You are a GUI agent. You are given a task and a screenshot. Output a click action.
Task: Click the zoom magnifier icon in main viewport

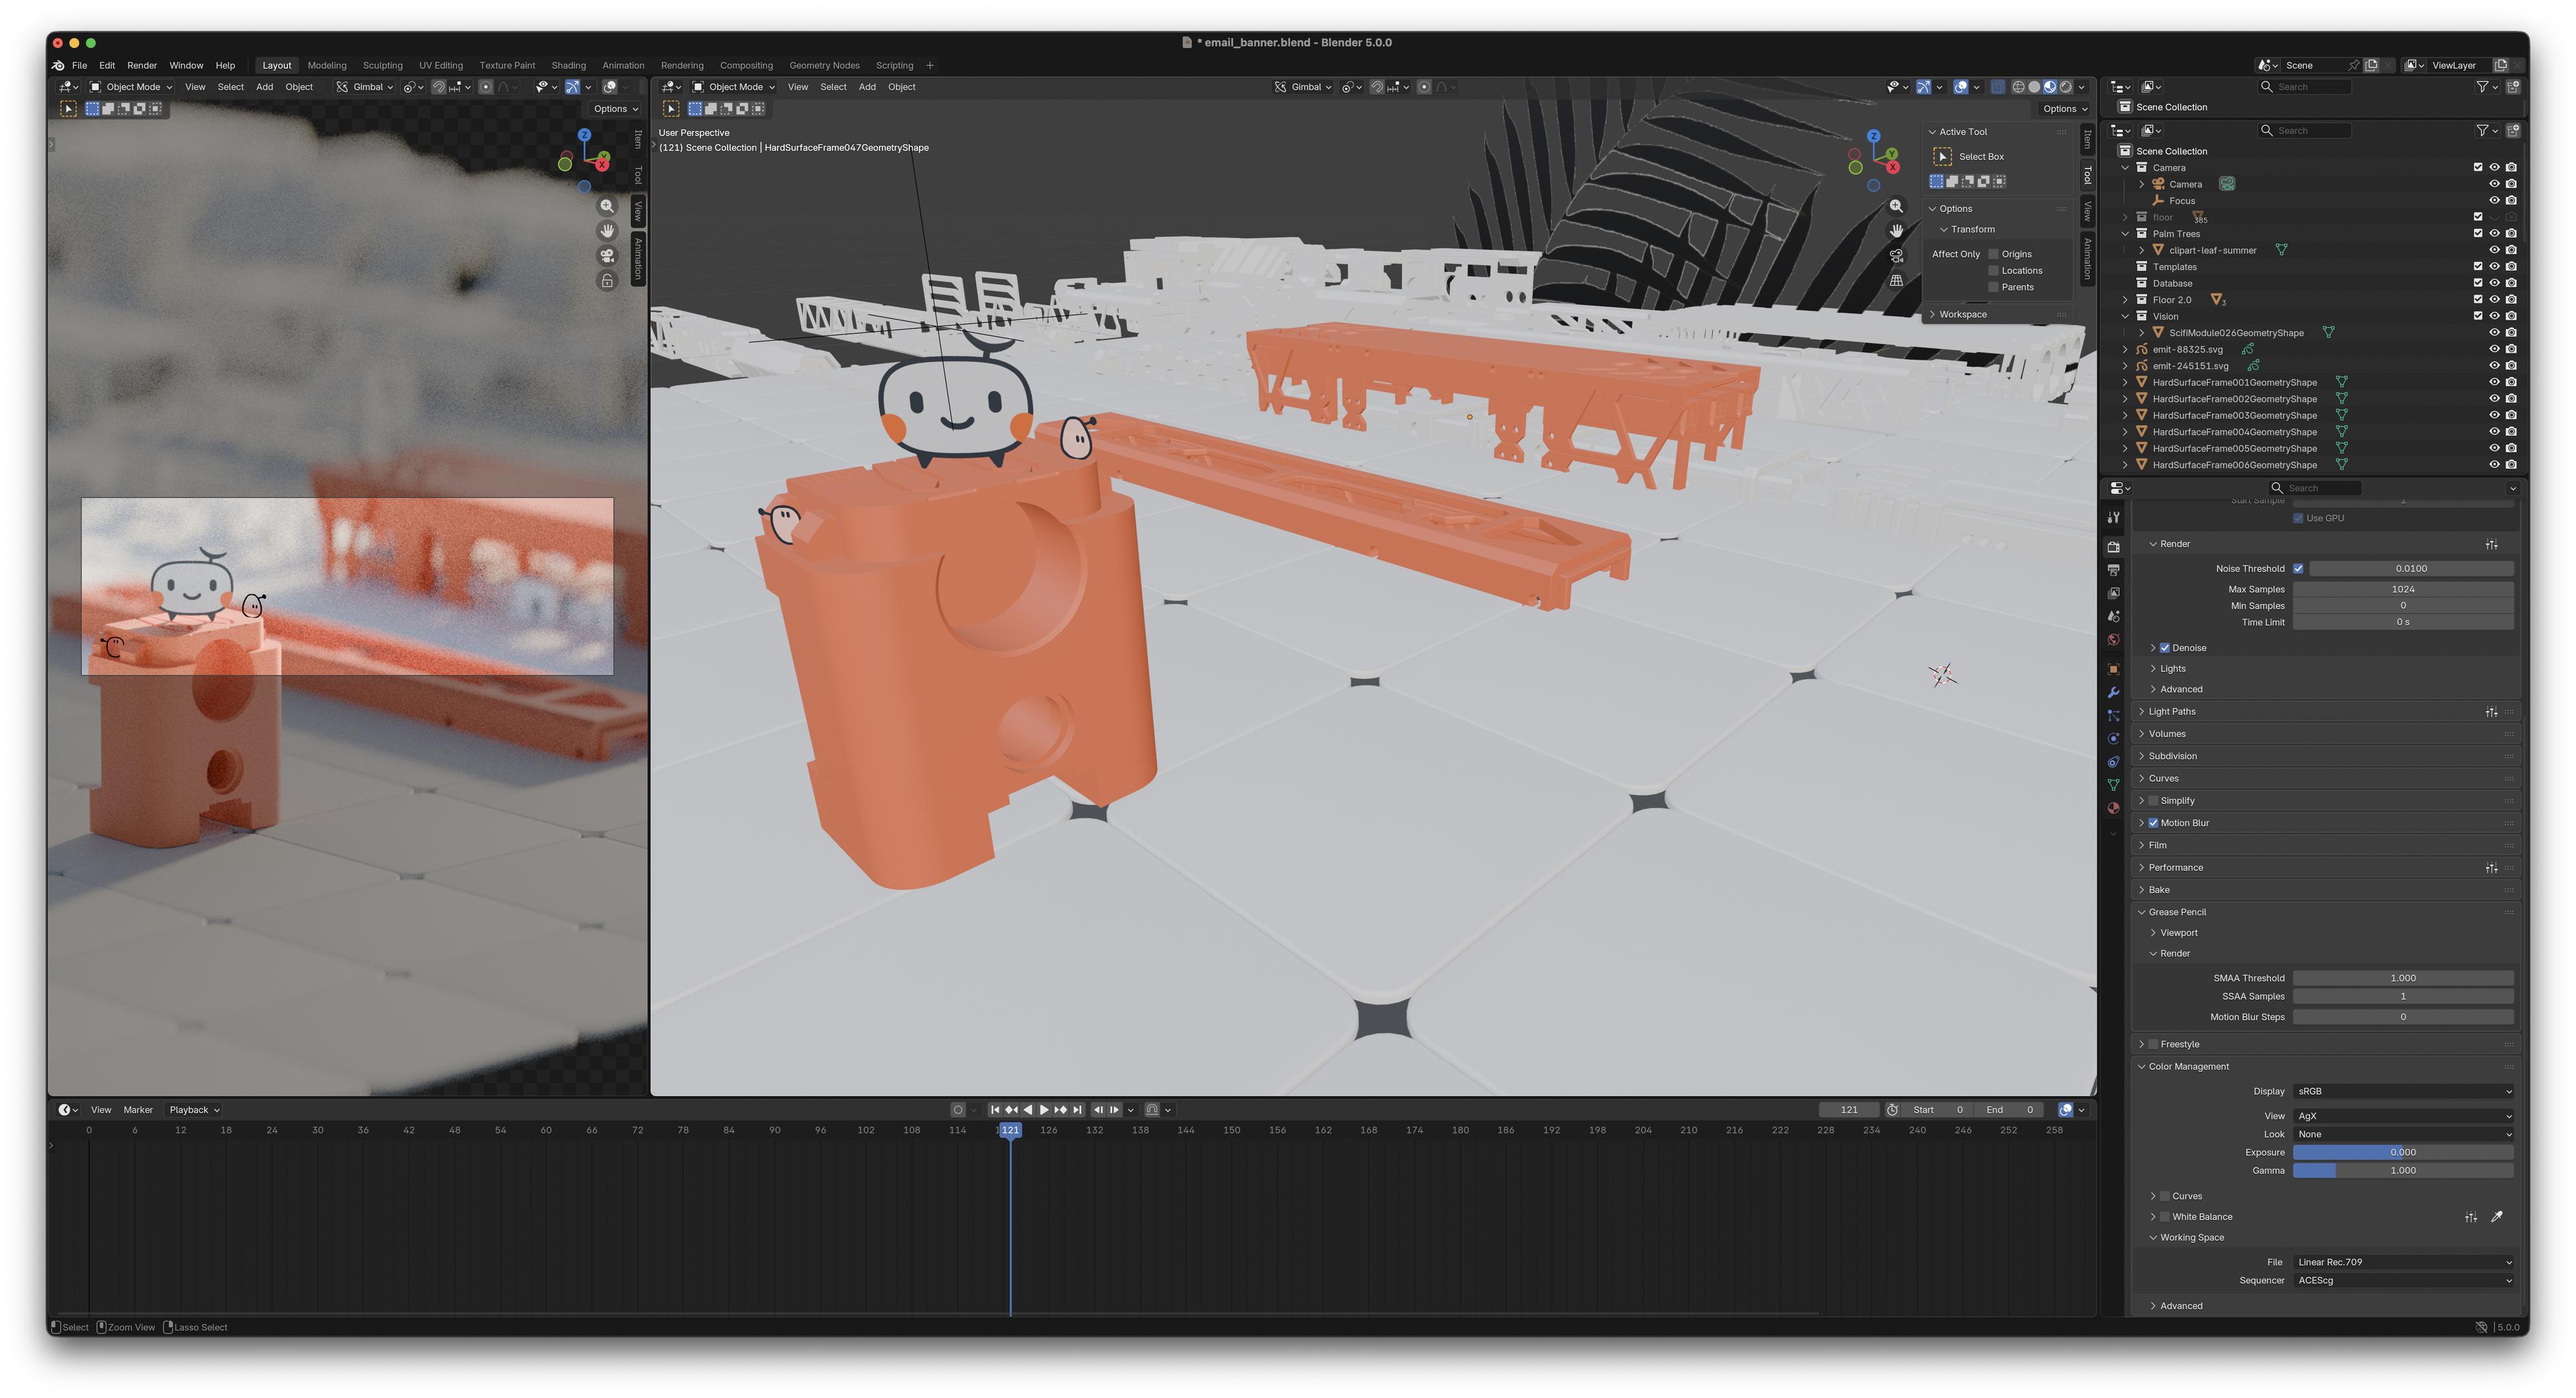click(x=1896, y=206)
